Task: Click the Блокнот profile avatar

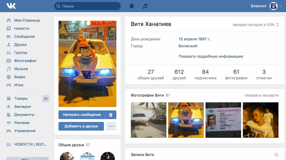Action: 274,6
